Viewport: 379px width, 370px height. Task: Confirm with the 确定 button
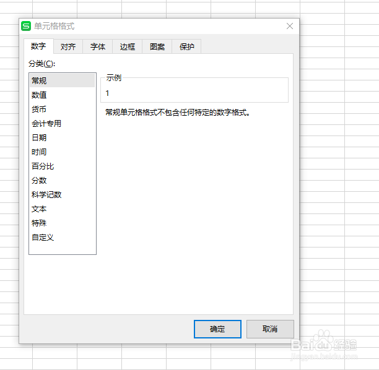tap(217, 329)
